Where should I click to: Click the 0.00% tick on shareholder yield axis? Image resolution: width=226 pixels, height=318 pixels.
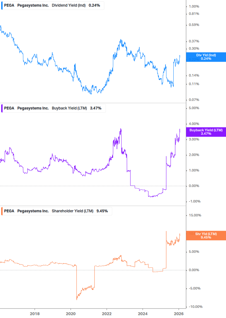click(194, 270)
